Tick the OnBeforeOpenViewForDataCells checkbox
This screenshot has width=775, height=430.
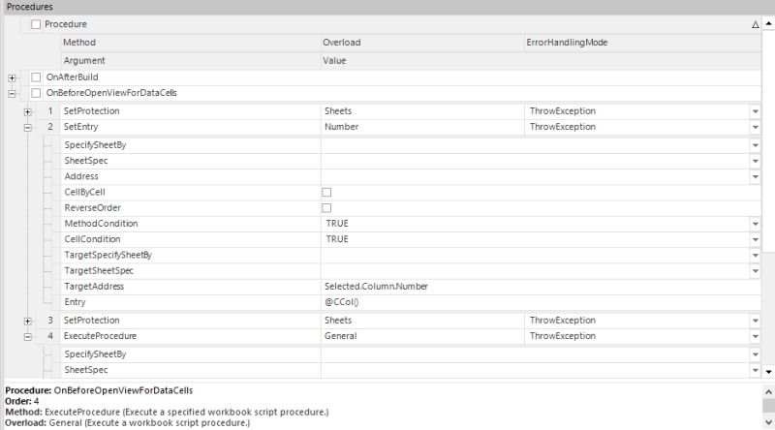click(x=36, y=93)
